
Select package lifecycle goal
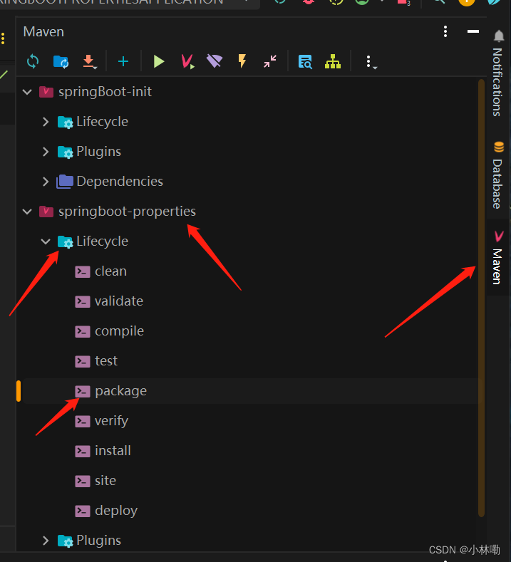pos(121,391)
